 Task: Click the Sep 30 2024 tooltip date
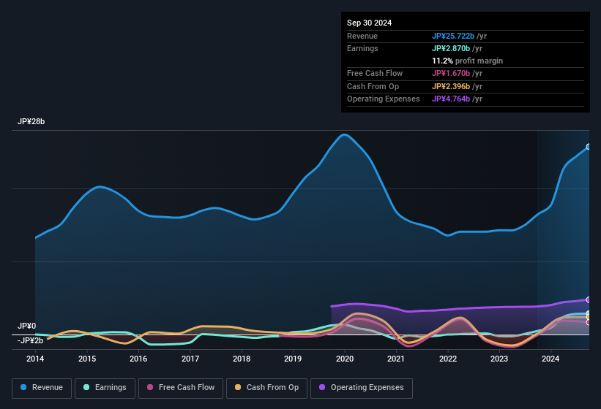pos(369,23)
